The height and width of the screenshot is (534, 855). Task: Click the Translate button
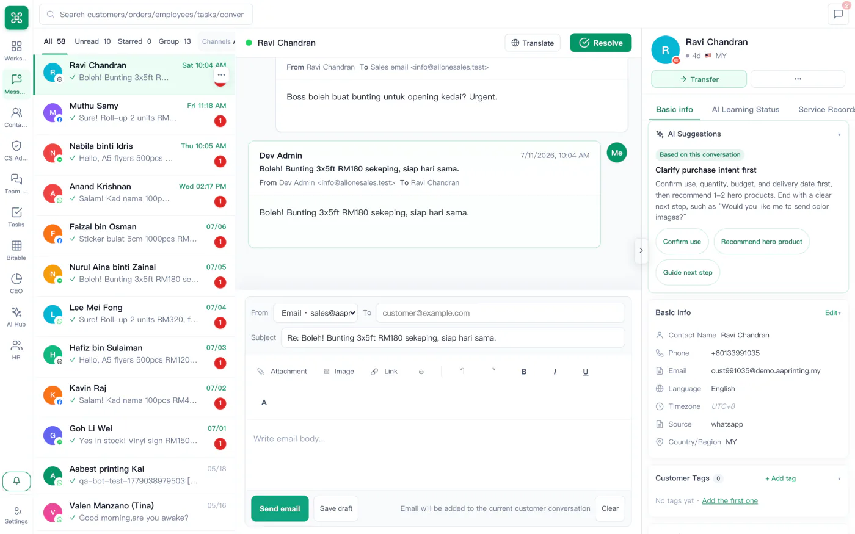click(533, 43)
